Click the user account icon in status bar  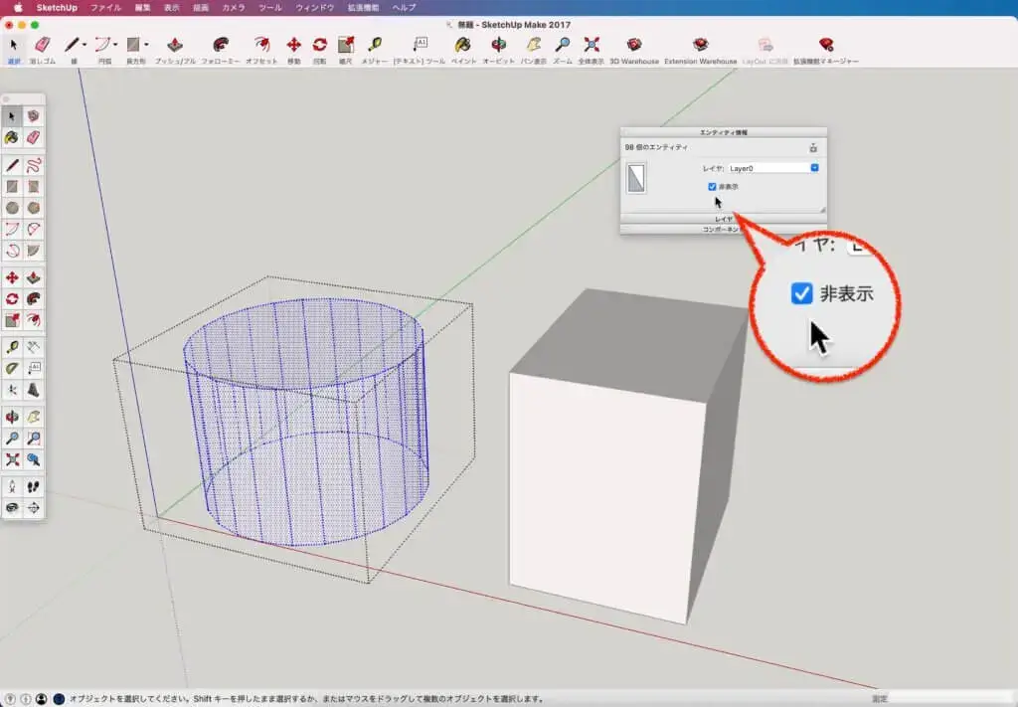point(41,699)
